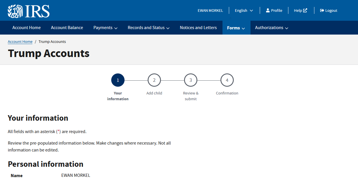Screen dimensions: 358x180
Task: Click the Logout arrow icon
Action: coord(322,10)
